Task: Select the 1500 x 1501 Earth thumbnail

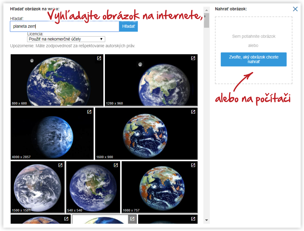Action: coord(38,187)
